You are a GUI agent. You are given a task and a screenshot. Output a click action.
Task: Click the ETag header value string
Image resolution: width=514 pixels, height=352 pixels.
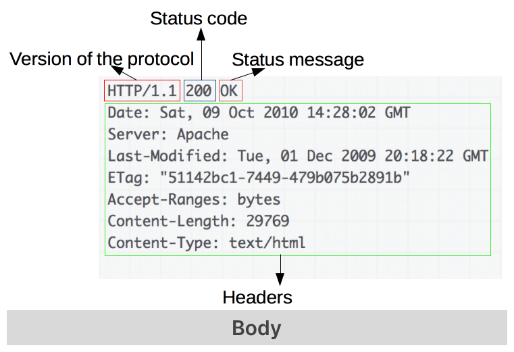[285, 178]
